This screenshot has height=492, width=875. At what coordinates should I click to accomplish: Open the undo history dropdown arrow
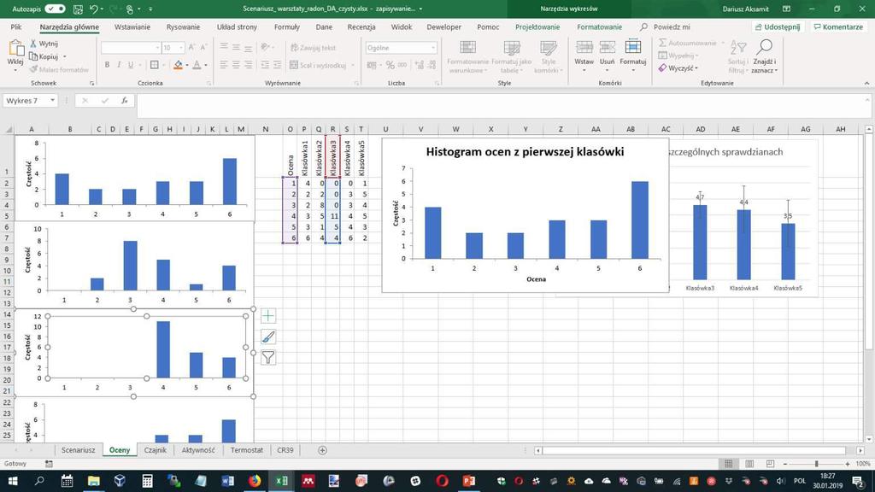[x=102, y=9]
